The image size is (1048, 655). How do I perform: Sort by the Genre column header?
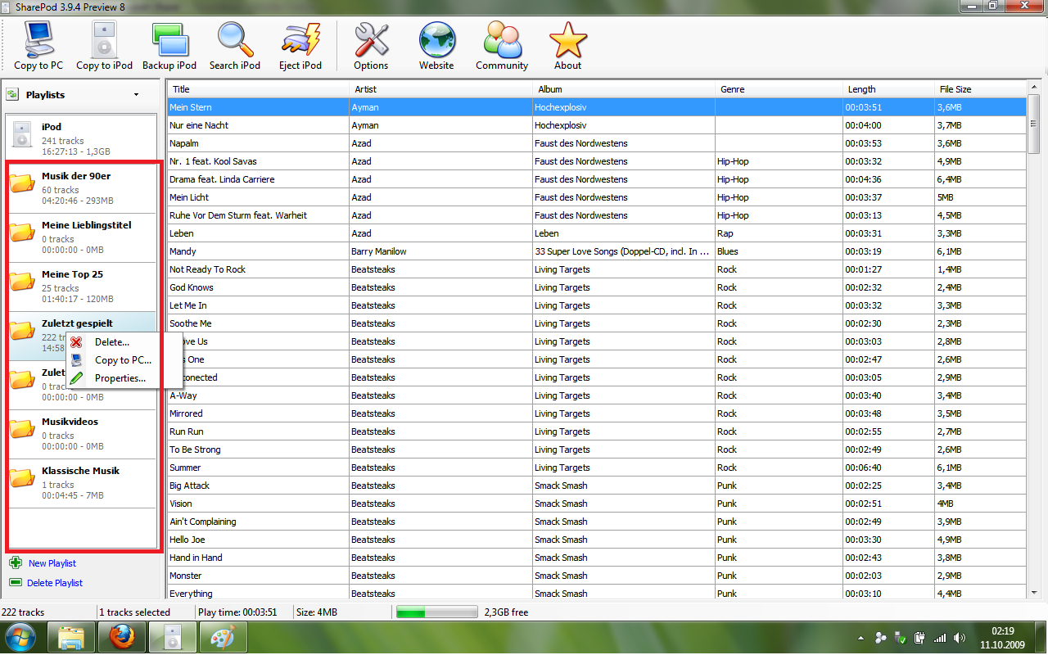779,89
